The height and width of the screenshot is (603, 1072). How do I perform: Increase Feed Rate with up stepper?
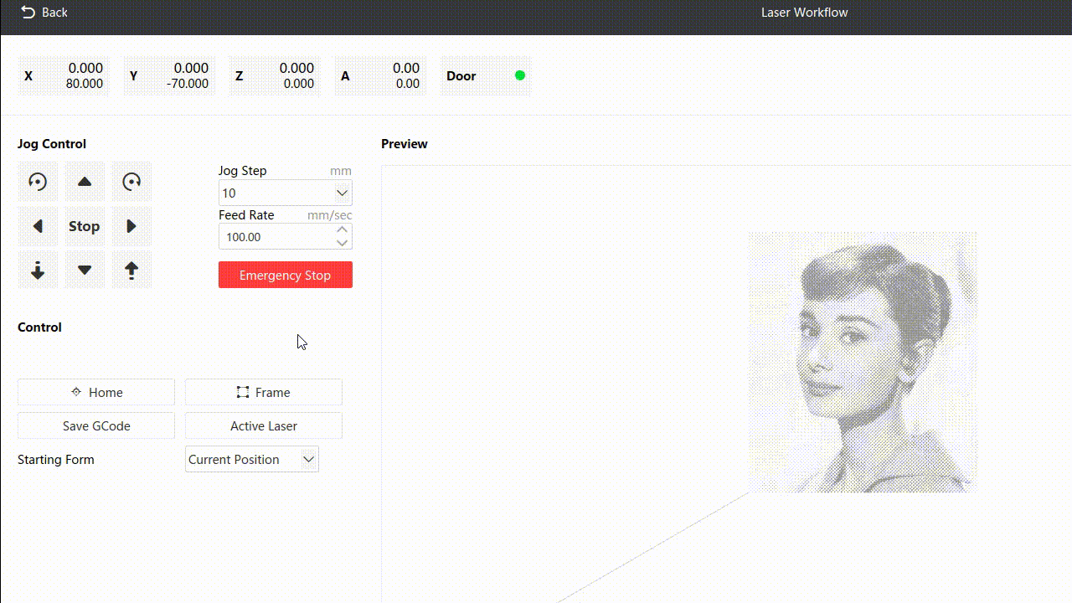coord(342,229)
